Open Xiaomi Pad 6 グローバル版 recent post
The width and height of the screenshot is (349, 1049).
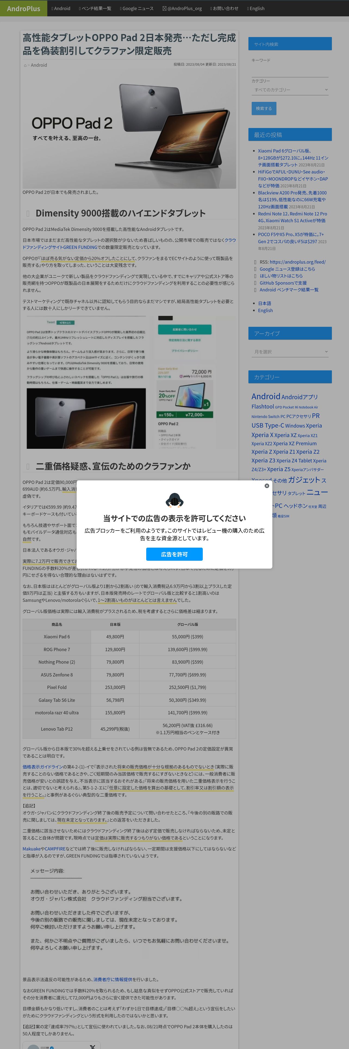coord(293,158)
